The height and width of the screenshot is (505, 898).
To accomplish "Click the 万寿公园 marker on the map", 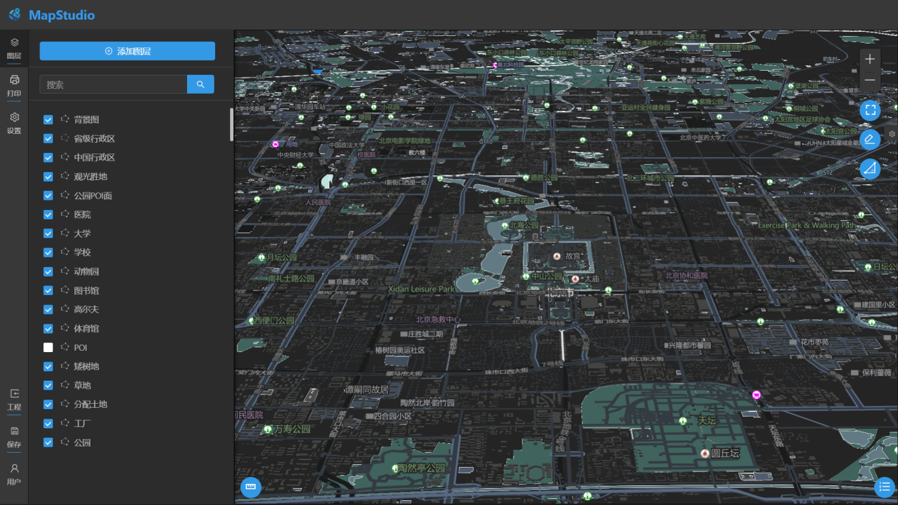I will point(268,429).
